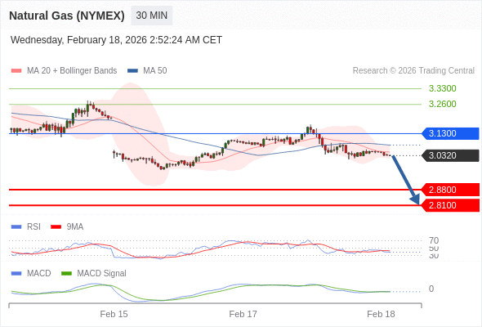482x327 pixels.
Task: Click the black 3.0320 current price tag
Action: [449, 155]
